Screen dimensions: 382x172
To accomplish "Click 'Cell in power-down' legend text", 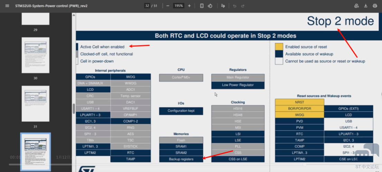I will (x=97, y=61).
